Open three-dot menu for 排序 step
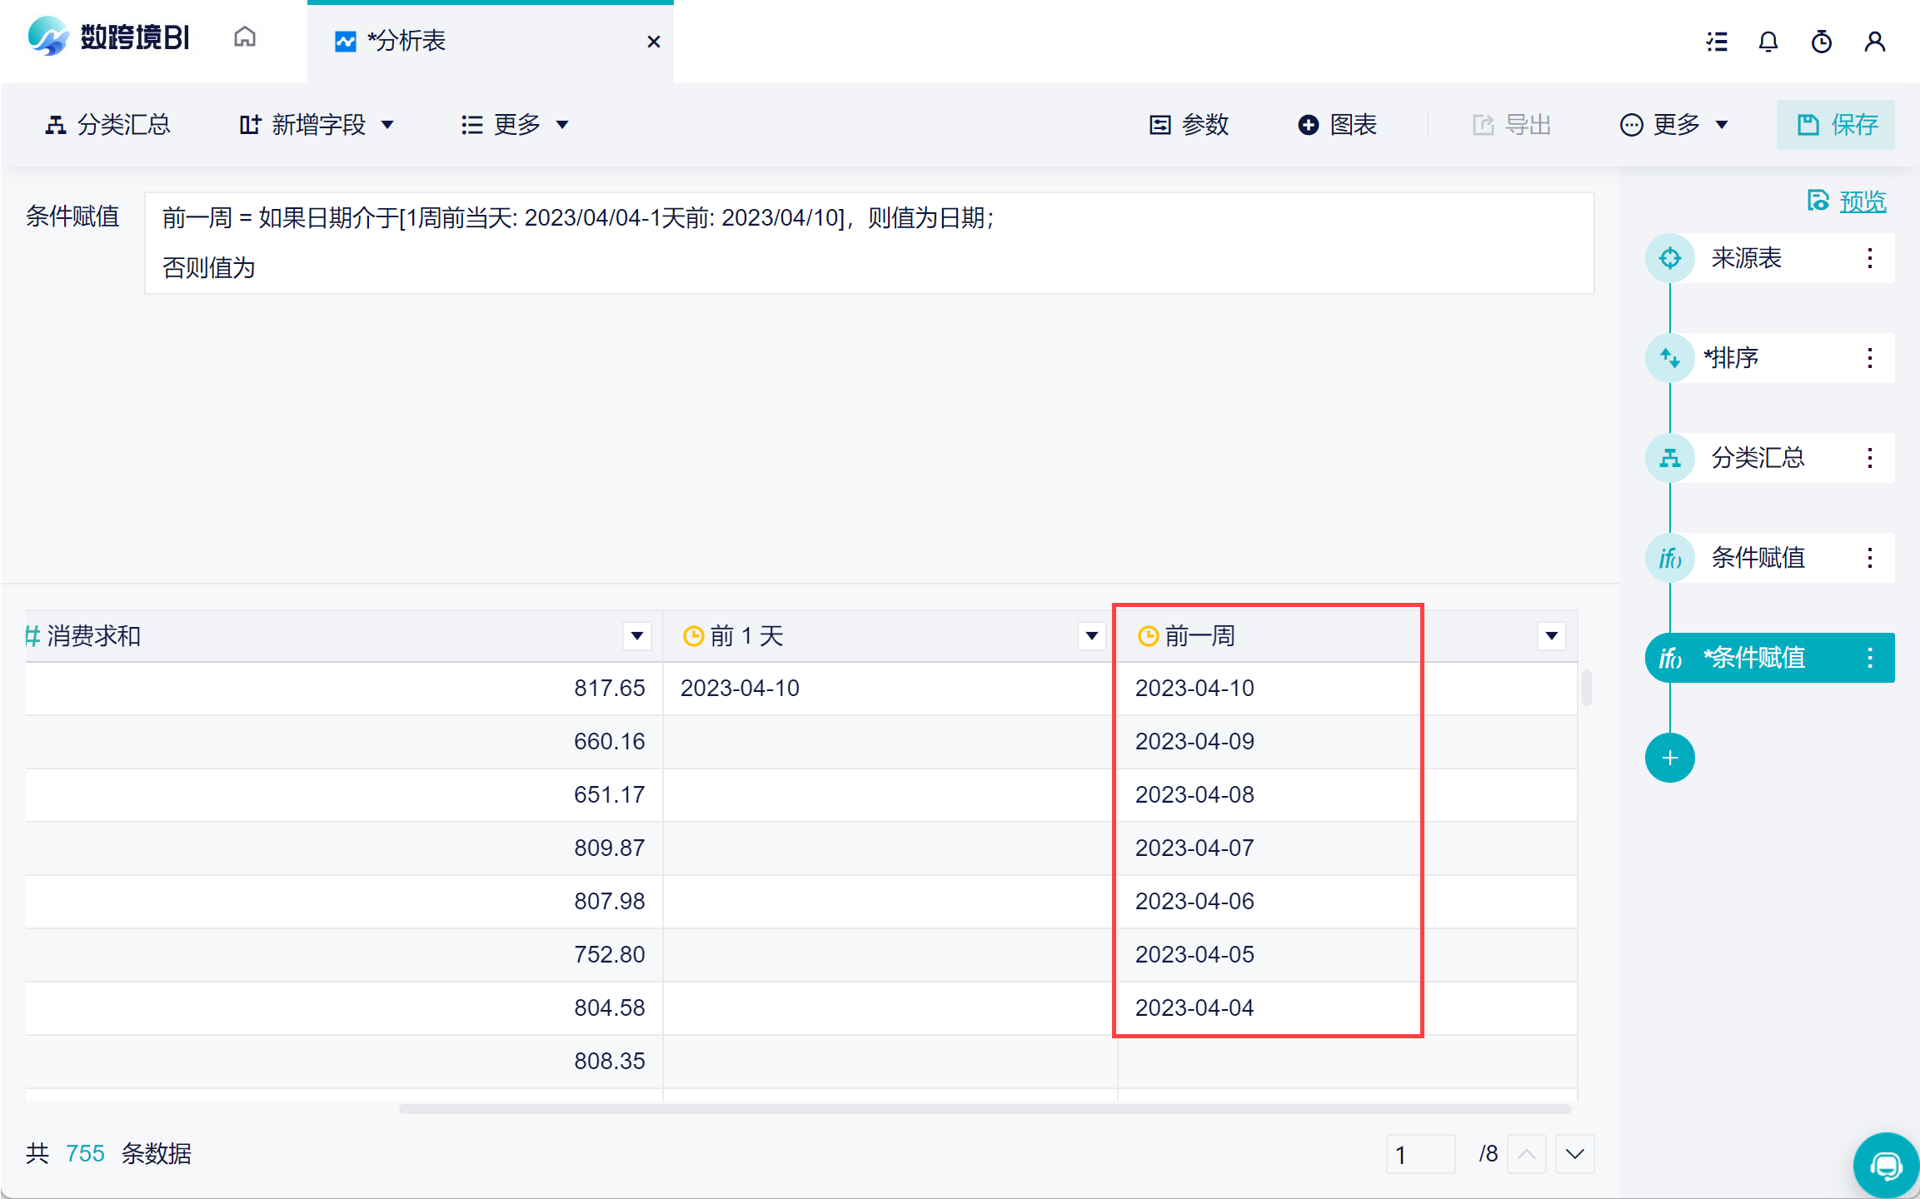Viewport: 1920px width, 1199px height. pyautogui.click(x=1870, y=358)
